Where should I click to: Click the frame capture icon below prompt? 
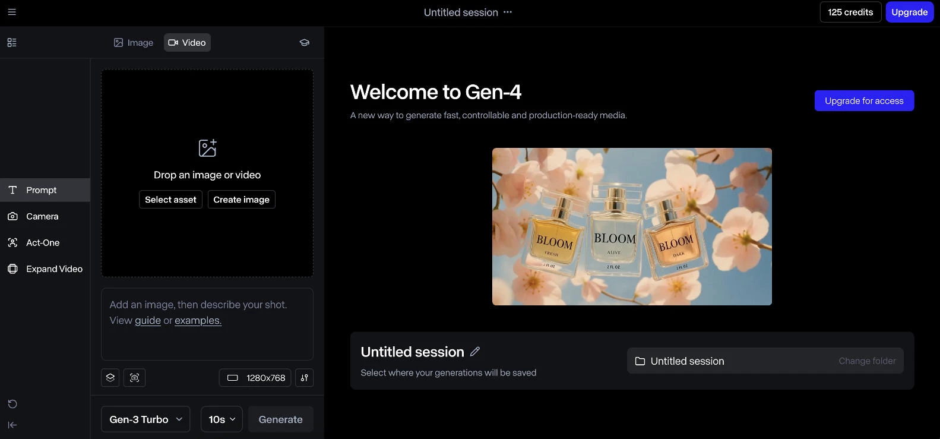tap(135, 378)
